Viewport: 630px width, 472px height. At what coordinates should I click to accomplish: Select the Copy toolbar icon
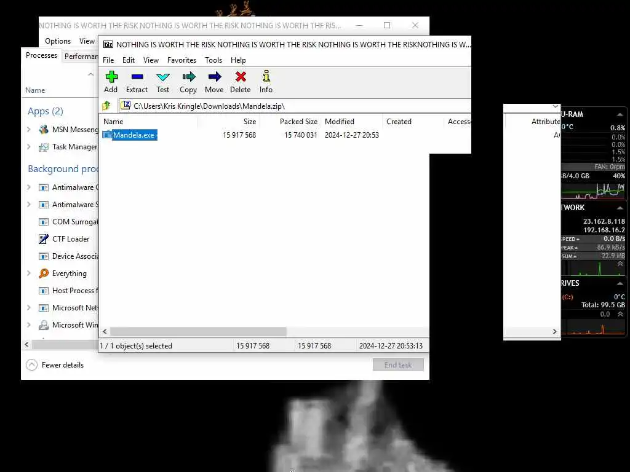188,82
